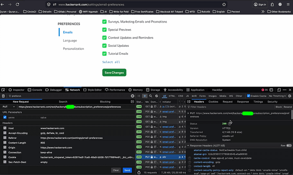
Task: Open the DevTools three-dots customize menu
Action: point(285,90)
